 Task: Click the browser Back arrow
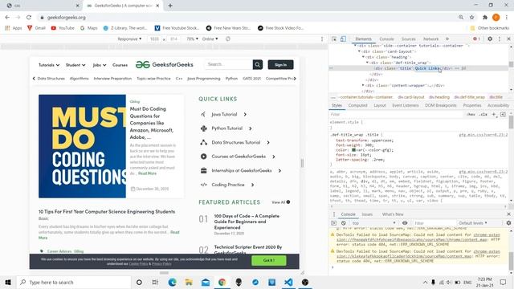coord(7,18)
